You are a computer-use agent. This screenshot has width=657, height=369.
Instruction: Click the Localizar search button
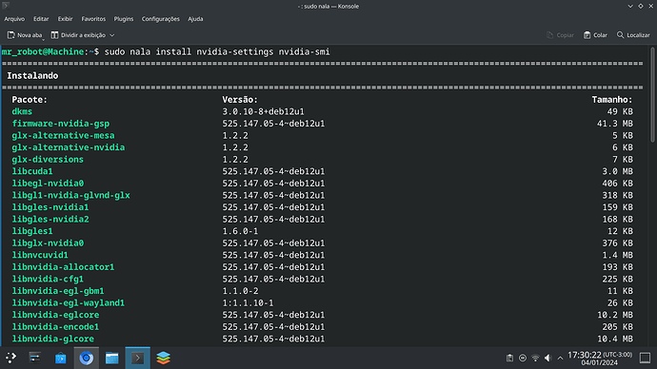pos(633,35)
